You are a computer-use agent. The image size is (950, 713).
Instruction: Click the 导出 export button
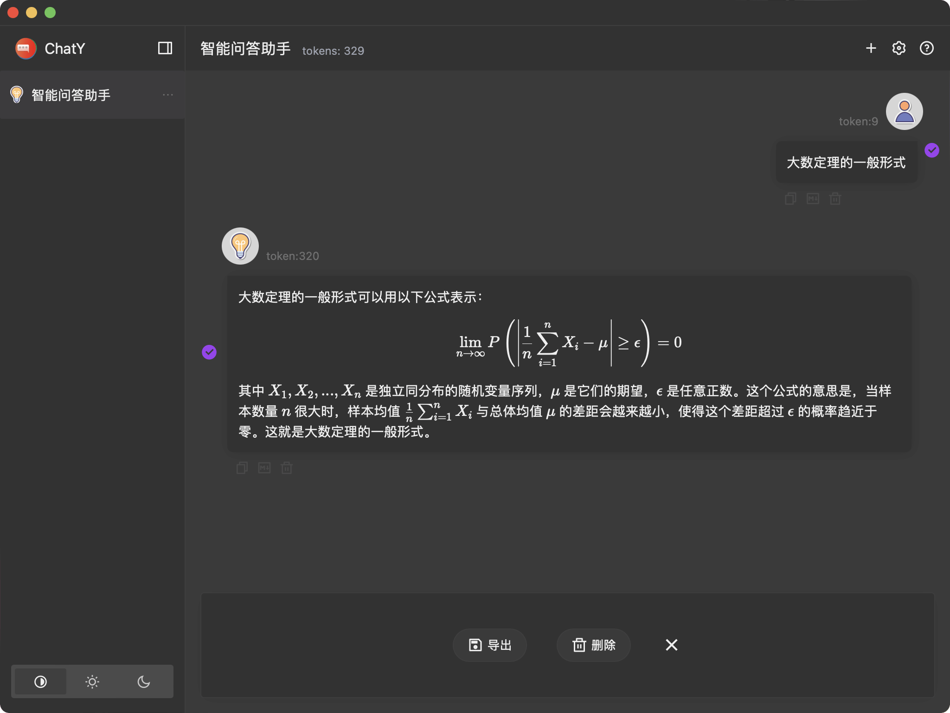[x=490, y=645]
